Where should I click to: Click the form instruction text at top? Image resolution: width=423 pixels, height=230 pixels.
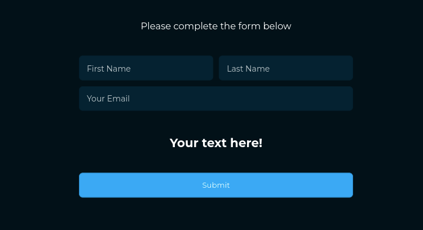[x=216, y=26]
